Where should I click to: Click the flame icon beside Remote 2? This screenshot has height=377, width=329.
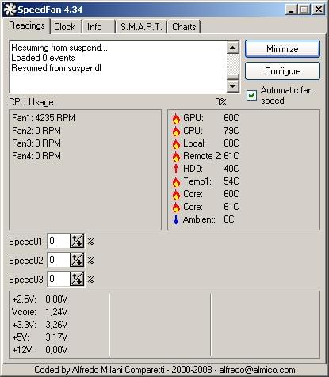[x=176, y=157]
